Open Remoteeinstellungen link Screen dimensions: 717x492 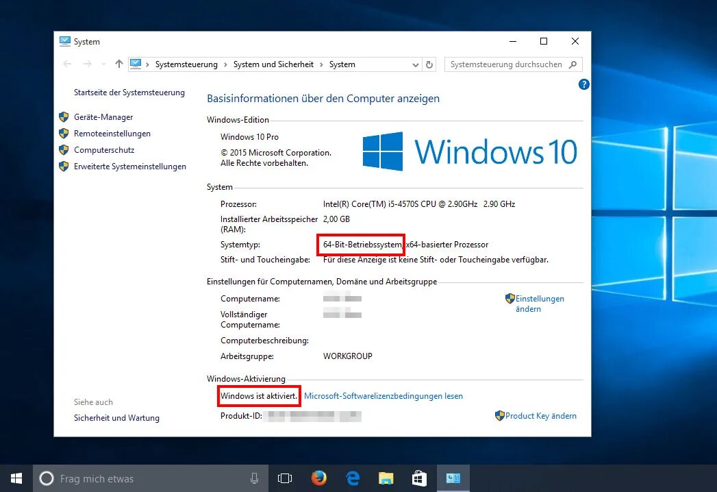point(112,134)
